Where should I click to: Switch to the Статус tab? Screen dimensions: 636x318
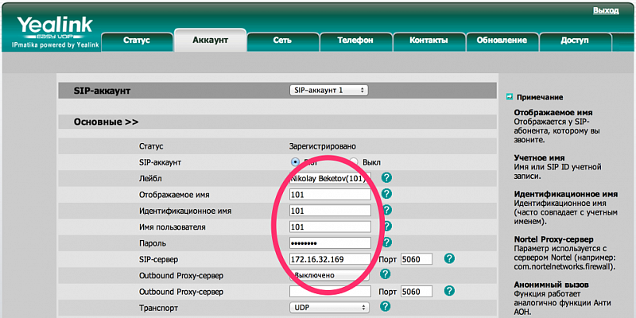click(137, 41)
